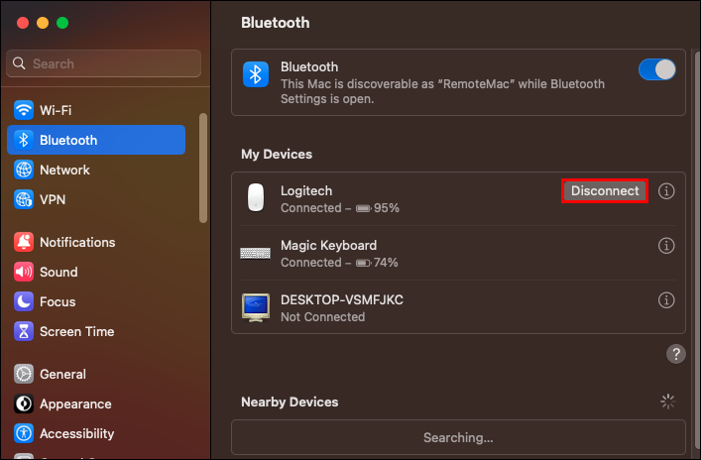Select the Magic Keyboard device row
Viewport: 701px width, 460px height.
[397, 253]
